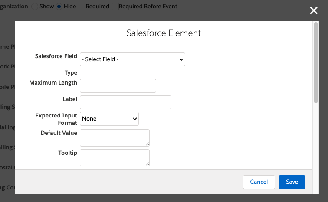This screenshot has width=328, height=202.
Task: Select the Show radio button
Action: (35, 7)
